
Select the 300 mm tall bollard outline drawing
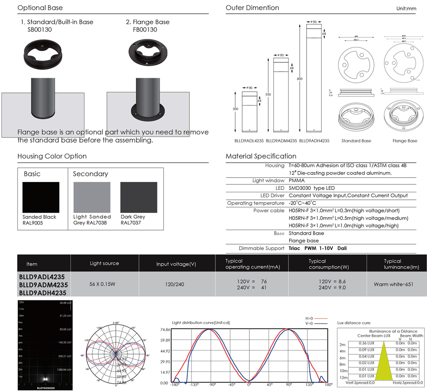coord(249,112)
